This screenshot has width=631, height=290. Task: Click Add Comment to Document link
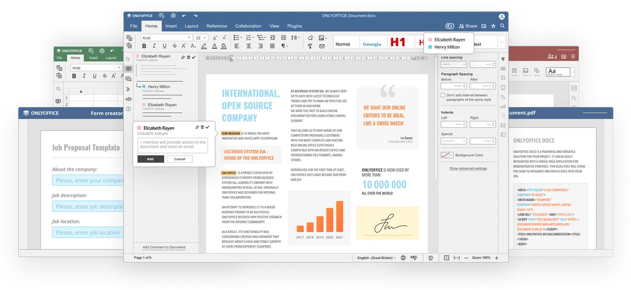[x=164, y=247]
